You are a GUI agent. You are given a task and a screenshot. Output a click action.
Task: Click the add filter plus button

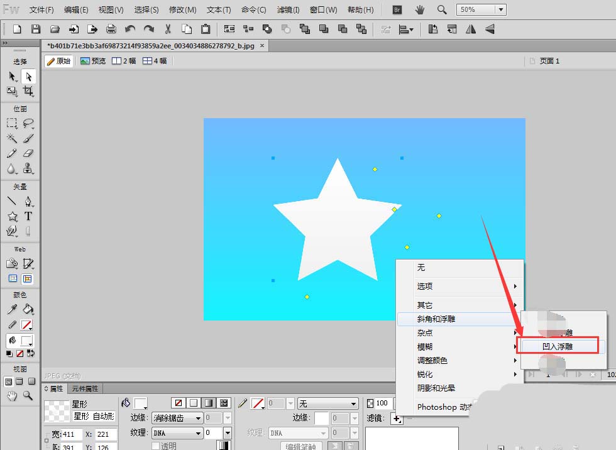click(x=397, y=418)
